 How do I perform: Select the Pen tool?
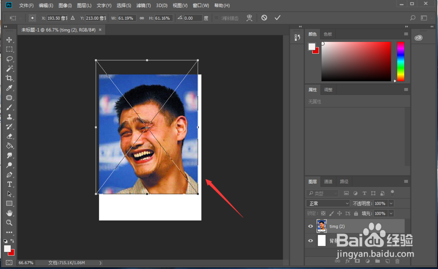point(9,175)
